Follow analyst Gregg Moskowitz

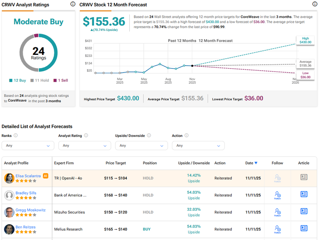click(x=277, y=212)
